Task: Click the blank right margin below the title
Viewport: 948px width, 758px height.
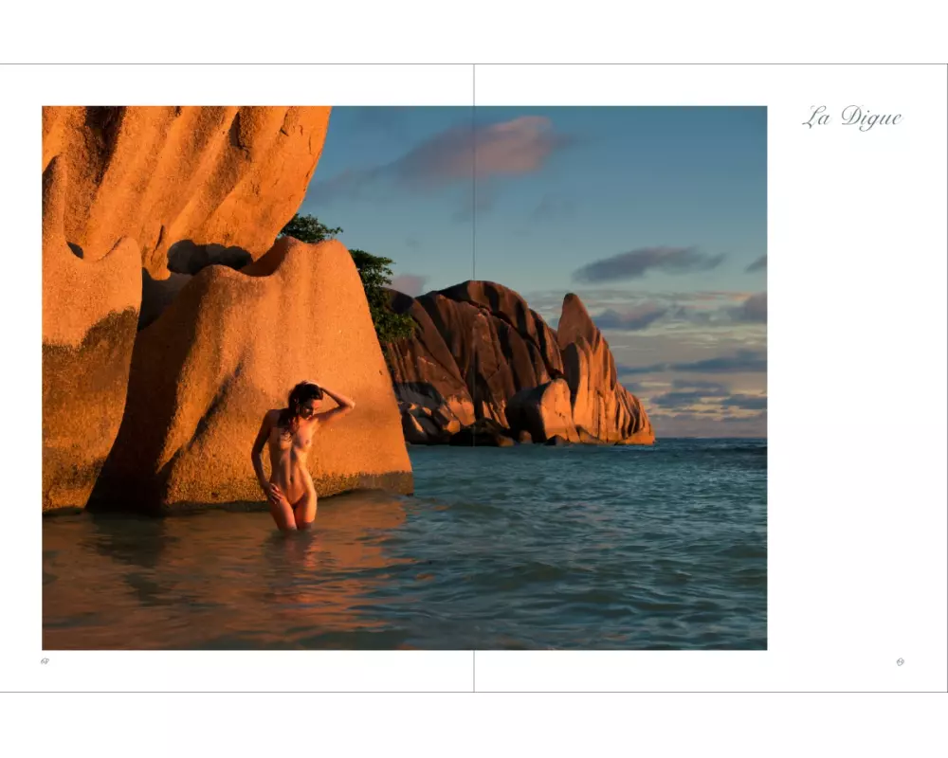Action: tap(853, 379)
